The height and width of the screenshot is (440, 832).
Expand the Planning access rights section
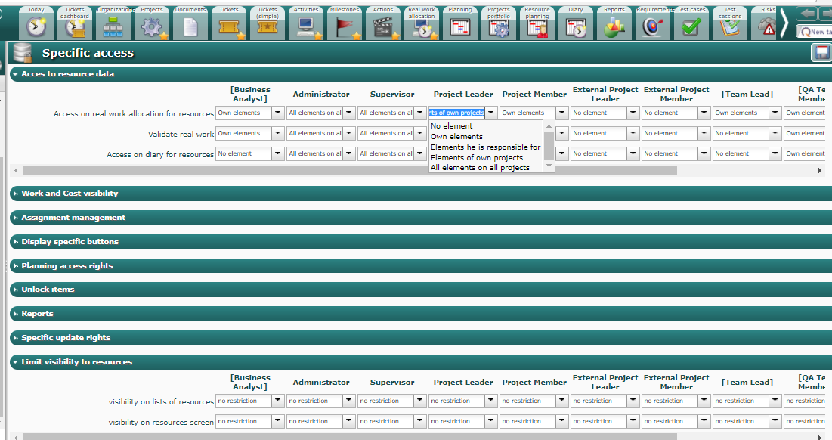[67, 266]
